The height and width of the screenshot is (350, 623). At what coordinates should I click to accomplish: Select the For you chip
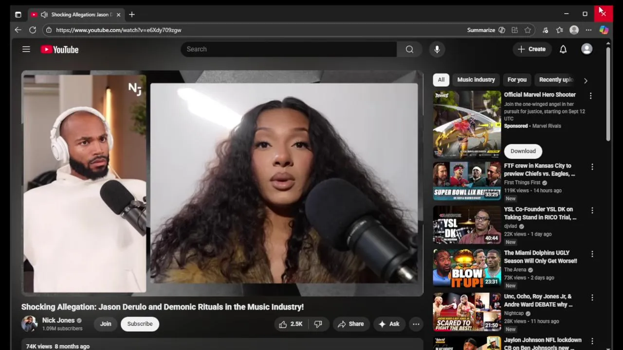coord(517,80)
